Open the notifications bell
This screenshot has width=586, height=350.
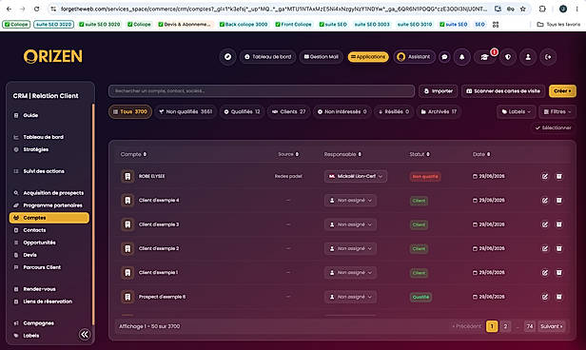(462, 57)
